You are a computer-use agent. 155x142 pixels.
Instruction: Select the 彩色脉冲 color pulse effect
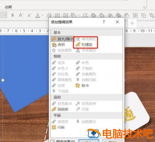62,103
